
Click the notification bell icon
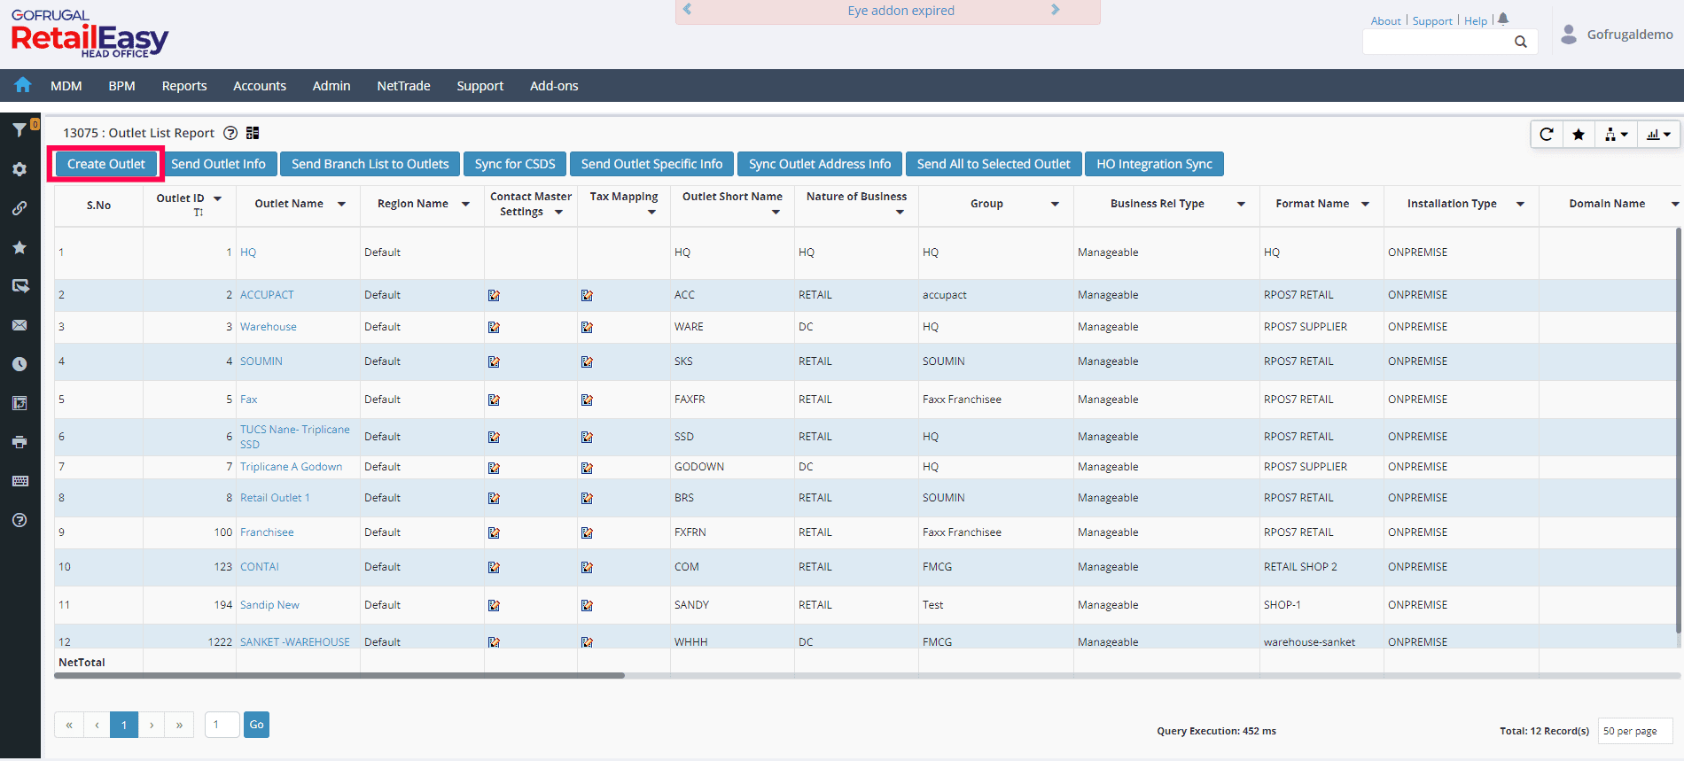point(1503,19)
